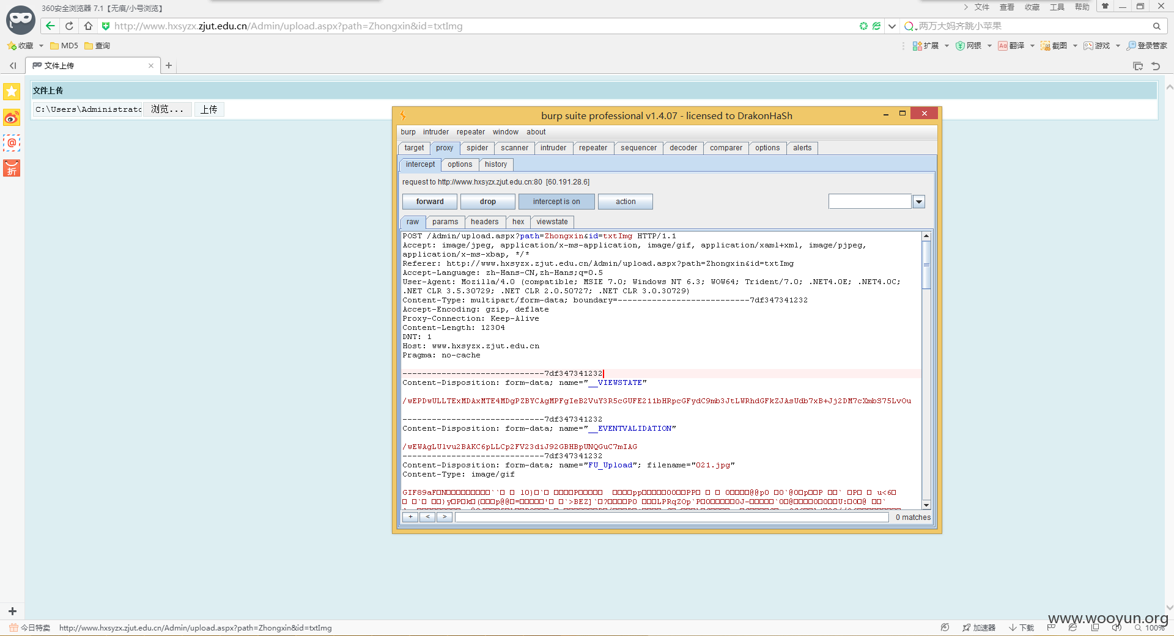Open 下载 downloads in status bar
Image resolution: width=1174 pixels, height=636 pixels.
[x=1022, y=627]
